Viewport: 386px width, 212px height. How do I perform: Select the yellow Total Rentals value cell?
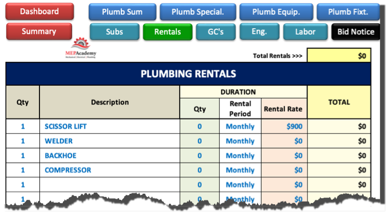pos(339,55)
